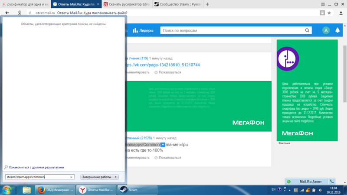Switch to Firefox ОБД Мемориал window
The height and width of the screenshot is (195, 347).
pyautogui.click(x=56, y=190)
